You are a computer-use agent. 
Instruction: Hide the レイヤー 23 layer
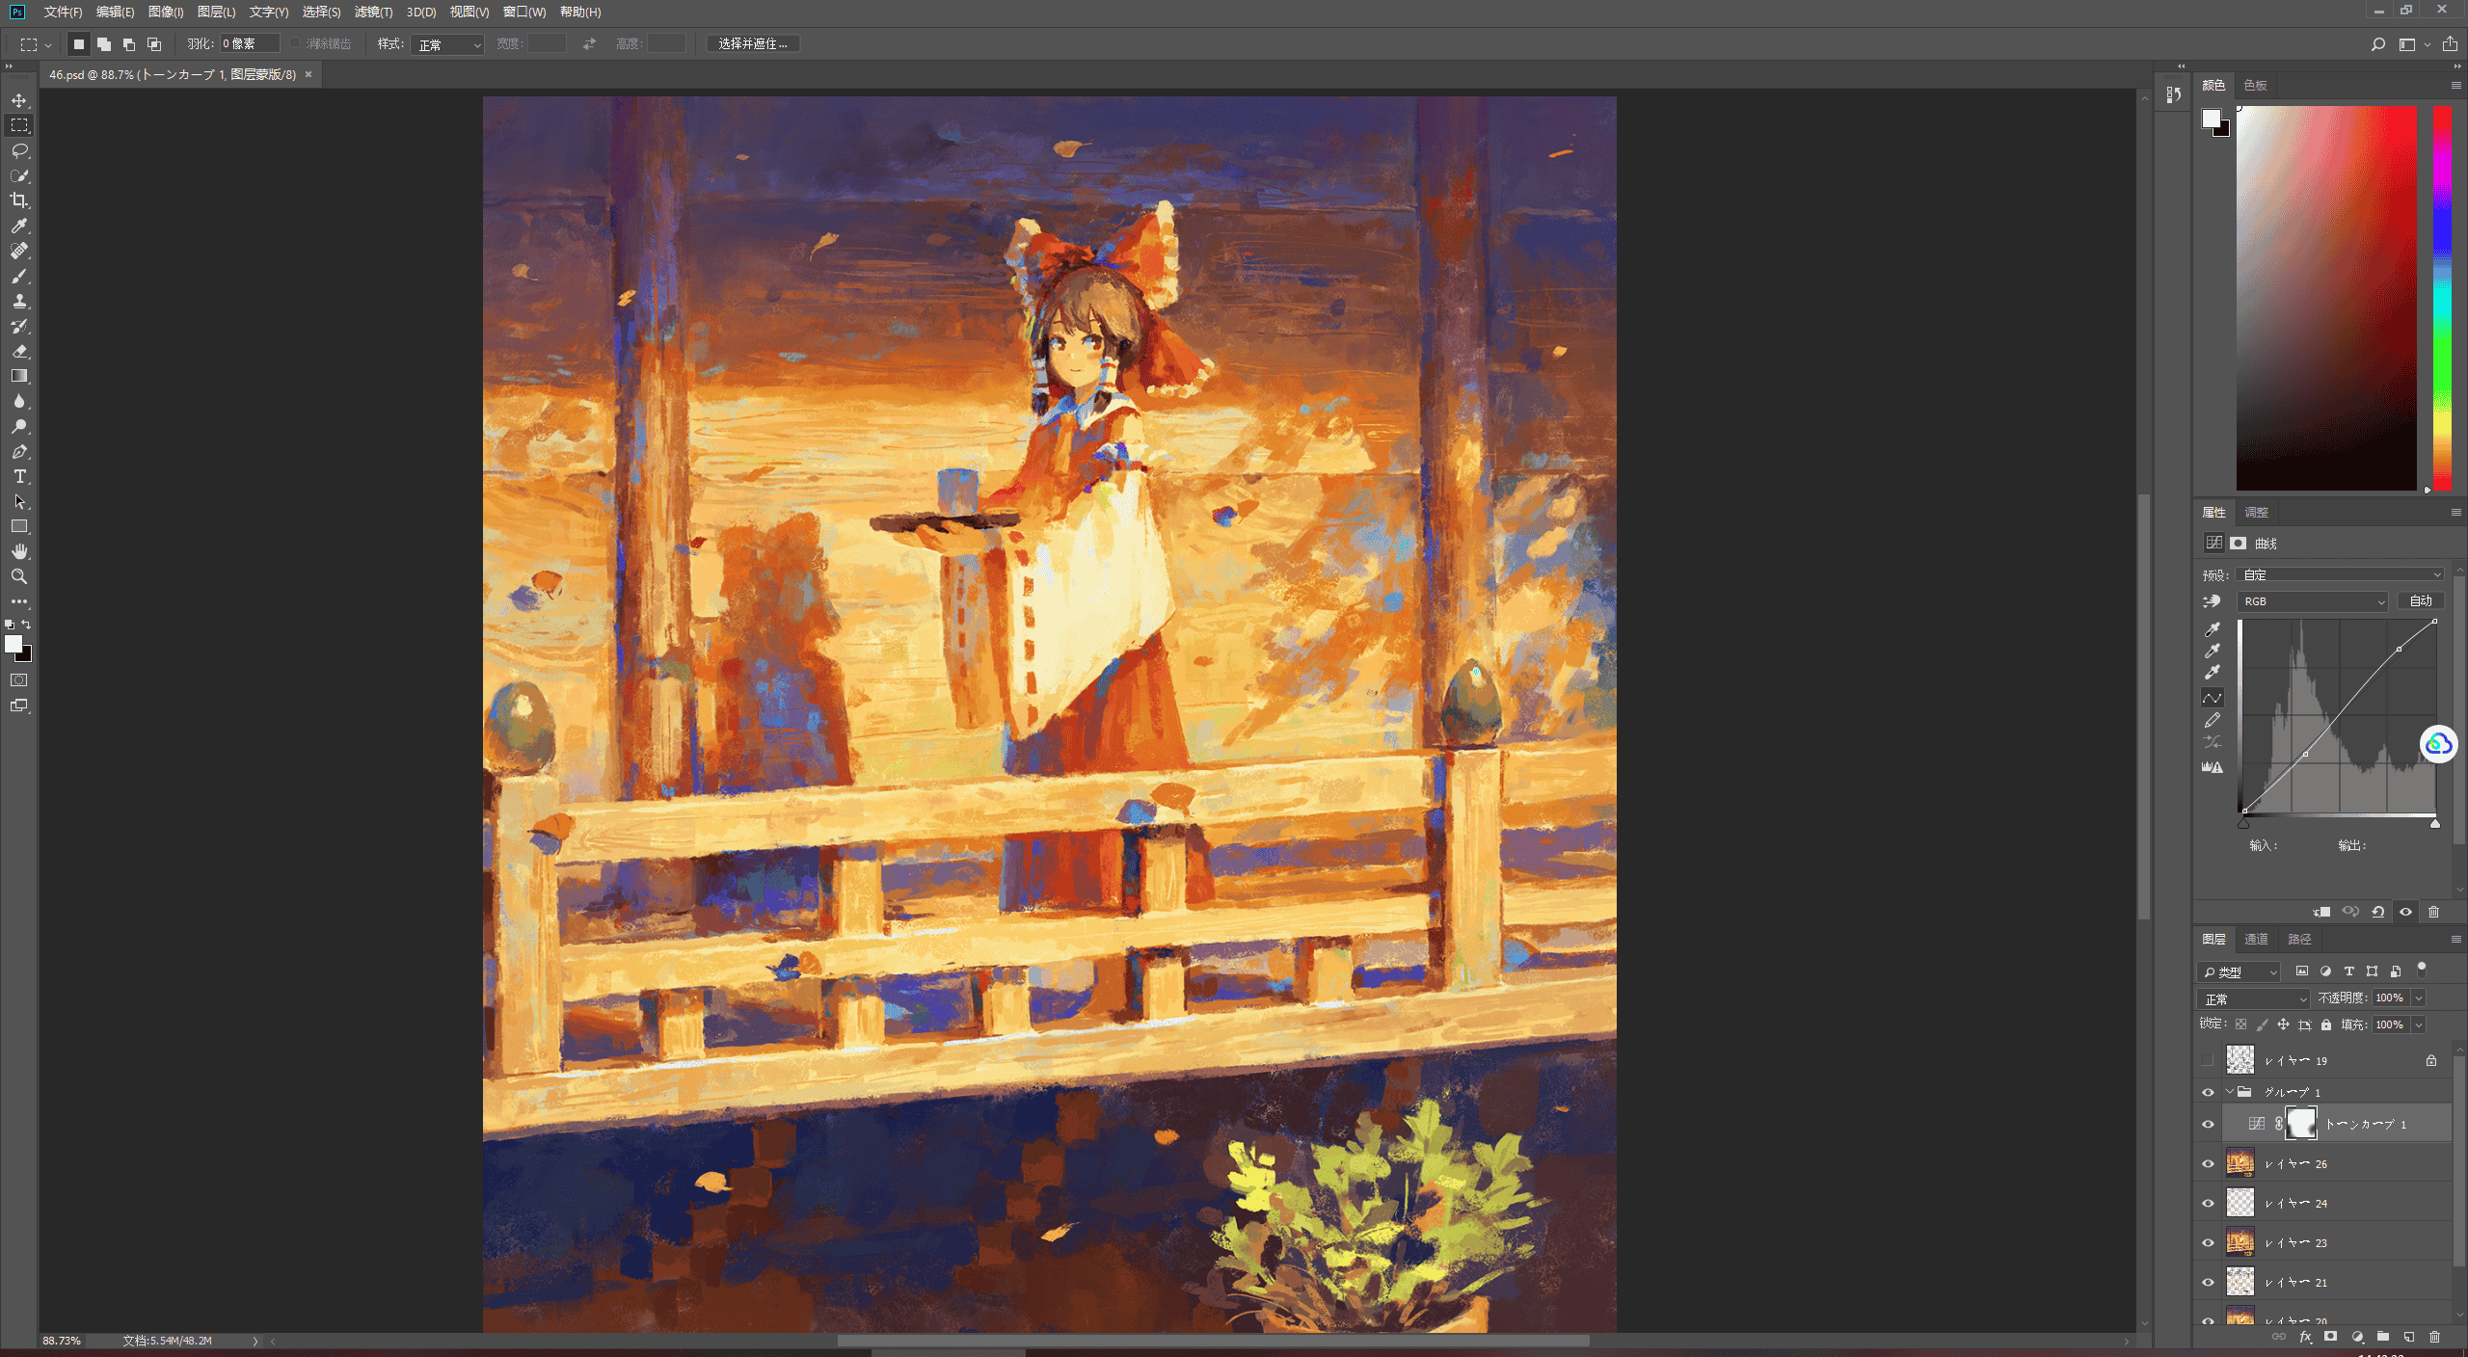click(2208, 1243)
